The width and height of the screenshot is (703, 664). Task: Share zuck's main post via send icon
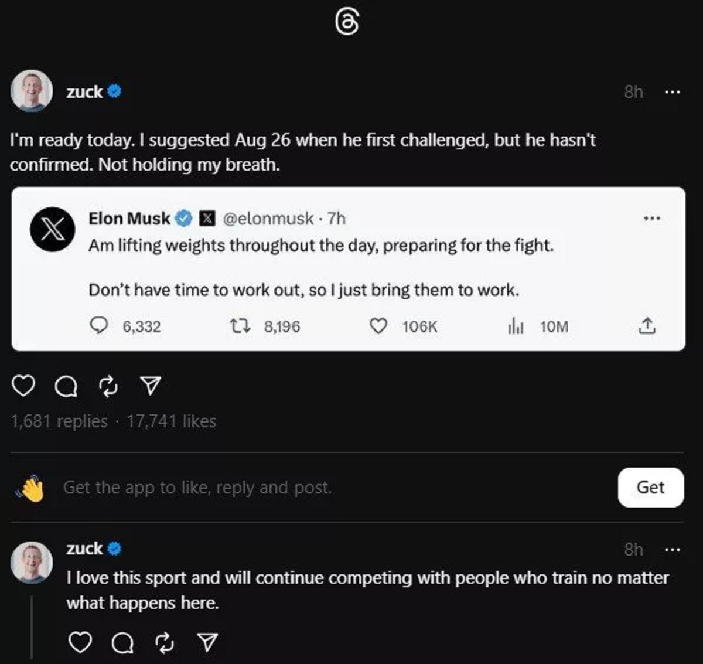151,386
